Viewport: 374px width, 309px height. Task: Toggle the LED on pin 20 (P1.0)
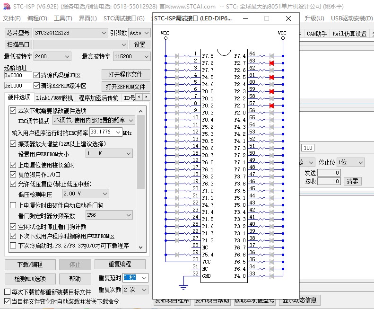pyautogui.click(x=177, y=191)
